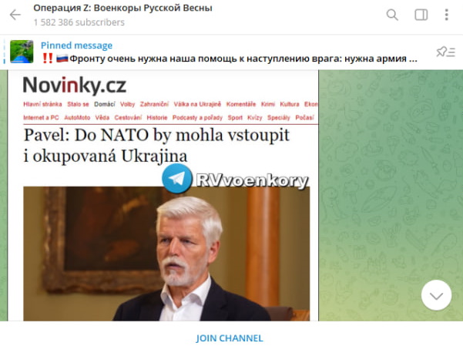Open the channel search magnifier

tap(392, 15)
